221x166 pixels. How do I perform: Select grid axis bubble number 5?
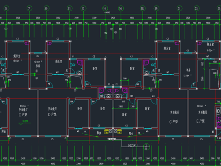click(x=6, y=8)
